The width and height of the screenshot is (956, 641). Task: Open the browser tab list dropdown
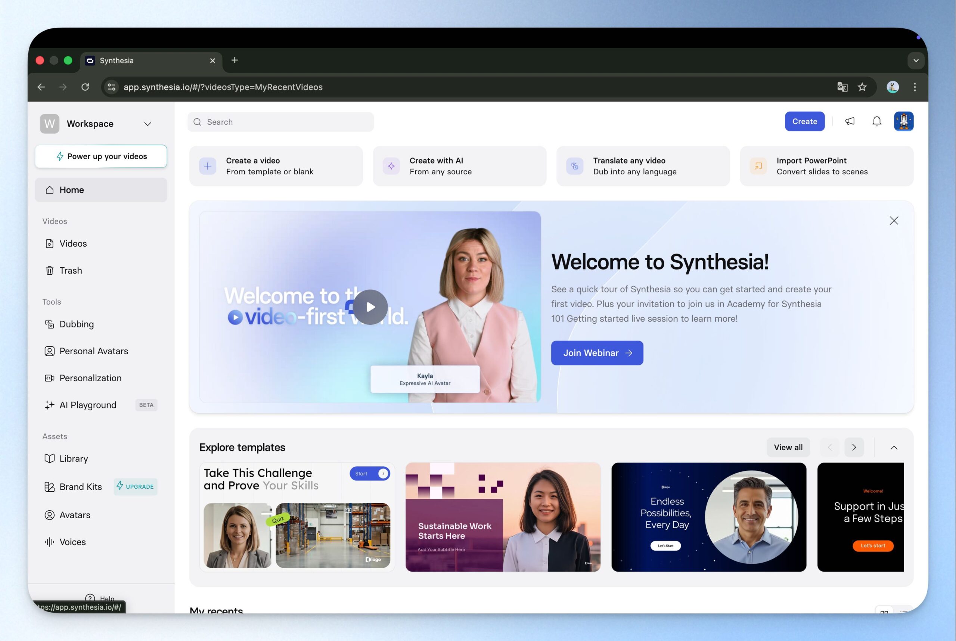pos(916,60)
